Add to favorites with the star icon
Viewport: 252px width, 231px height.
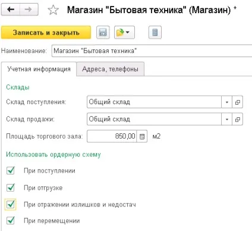click(53, 10)
